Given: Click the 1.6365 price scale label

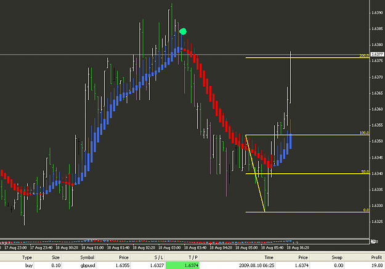Looking at the screenshot, I should point(377,93).
